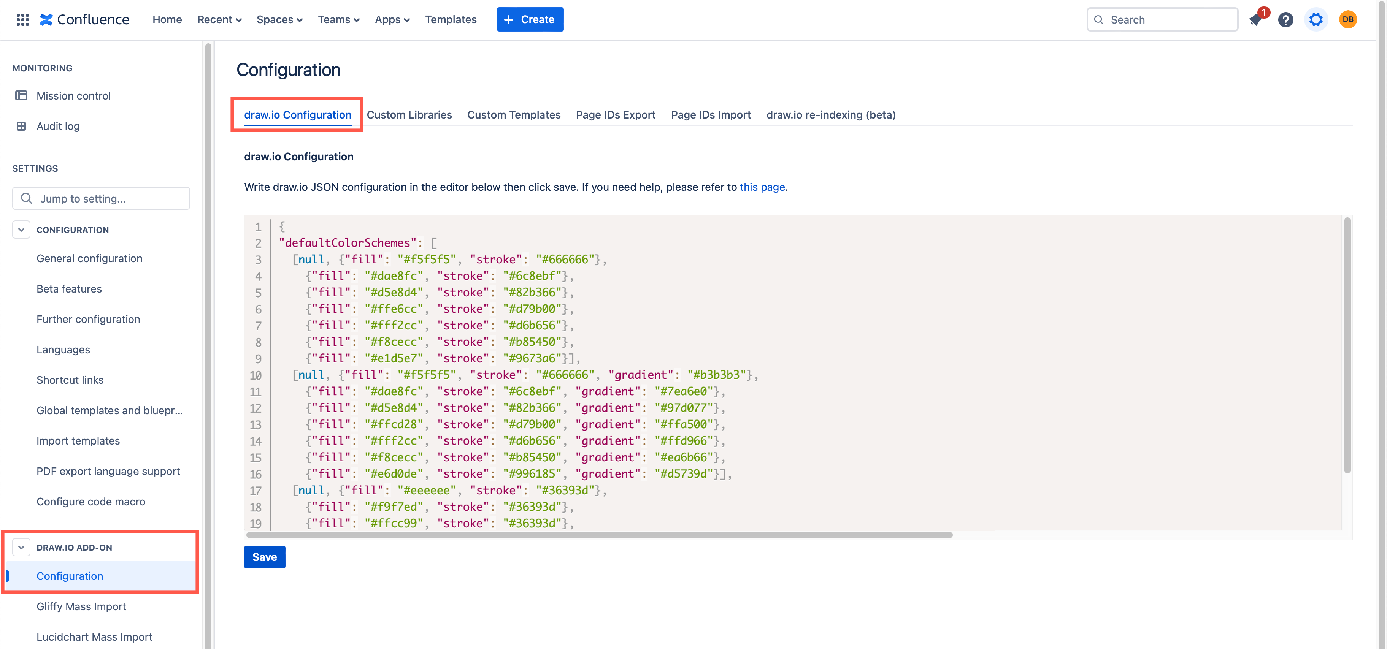Open Languages setting
The image size is (1387, 649).
pos(63,349)
